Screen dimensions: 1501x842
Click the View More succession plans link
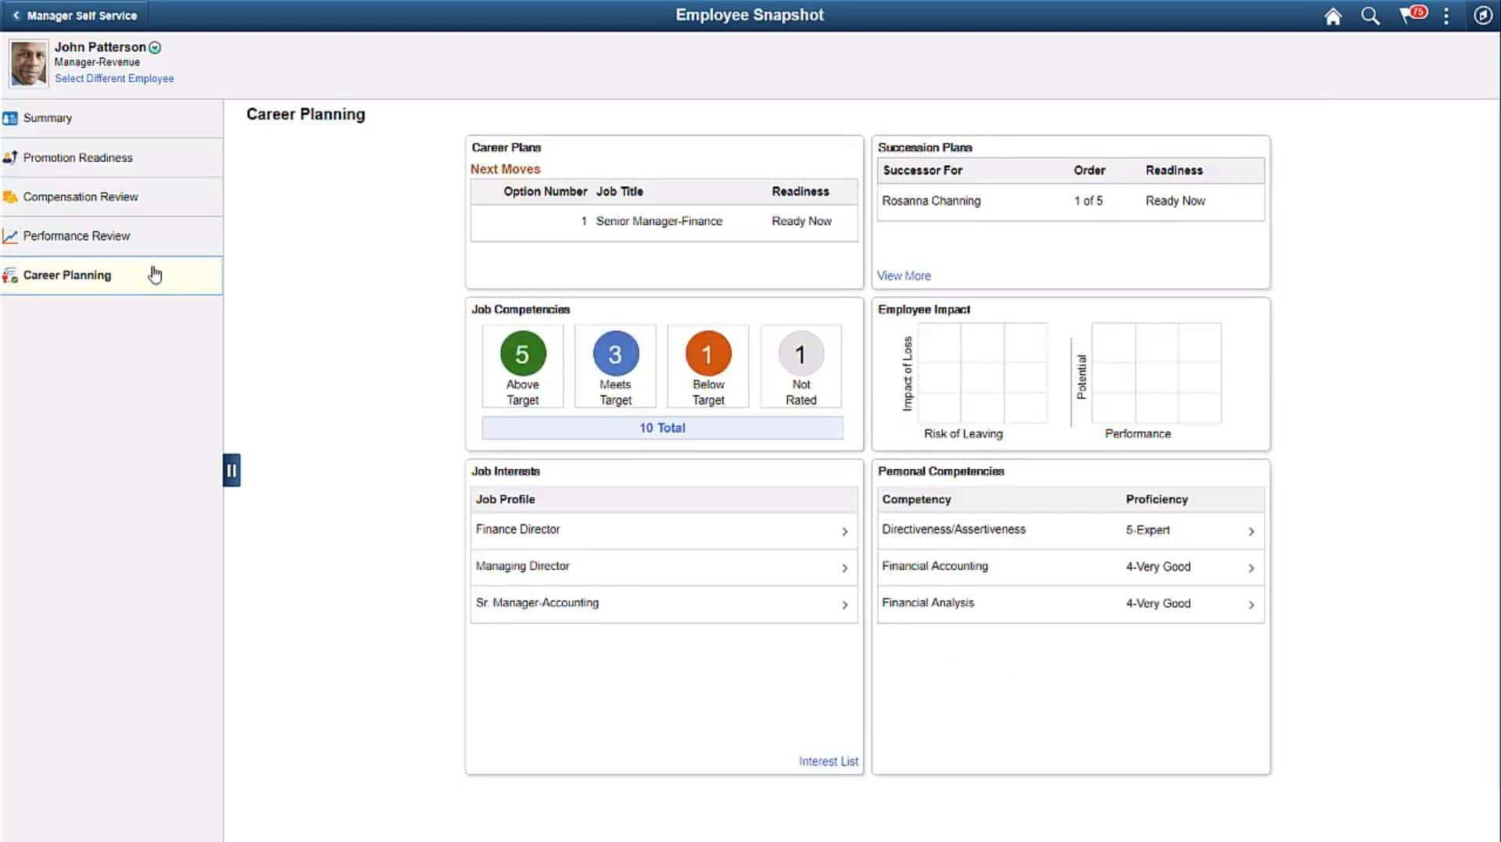pyautogui.click(x=904, y=275)
